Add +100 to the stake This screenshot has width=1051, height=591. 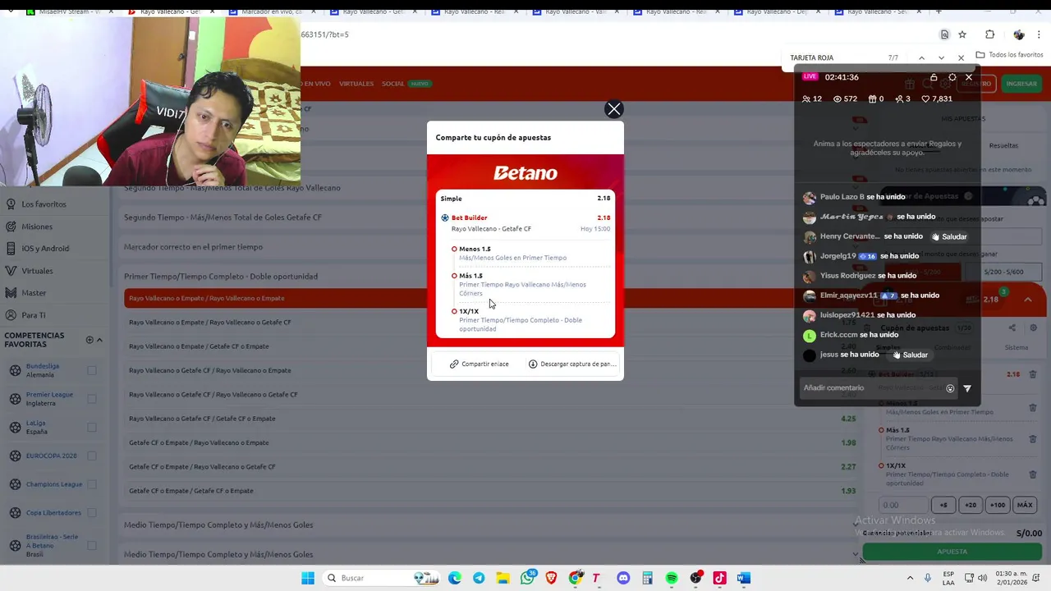(x=998, y=505)
